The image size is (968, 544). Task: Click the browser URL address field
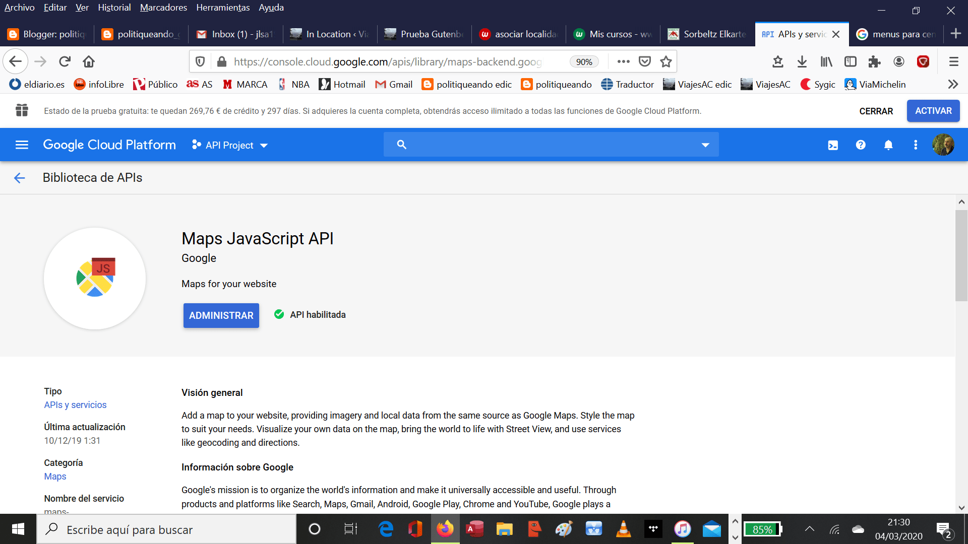click(388, 61)
